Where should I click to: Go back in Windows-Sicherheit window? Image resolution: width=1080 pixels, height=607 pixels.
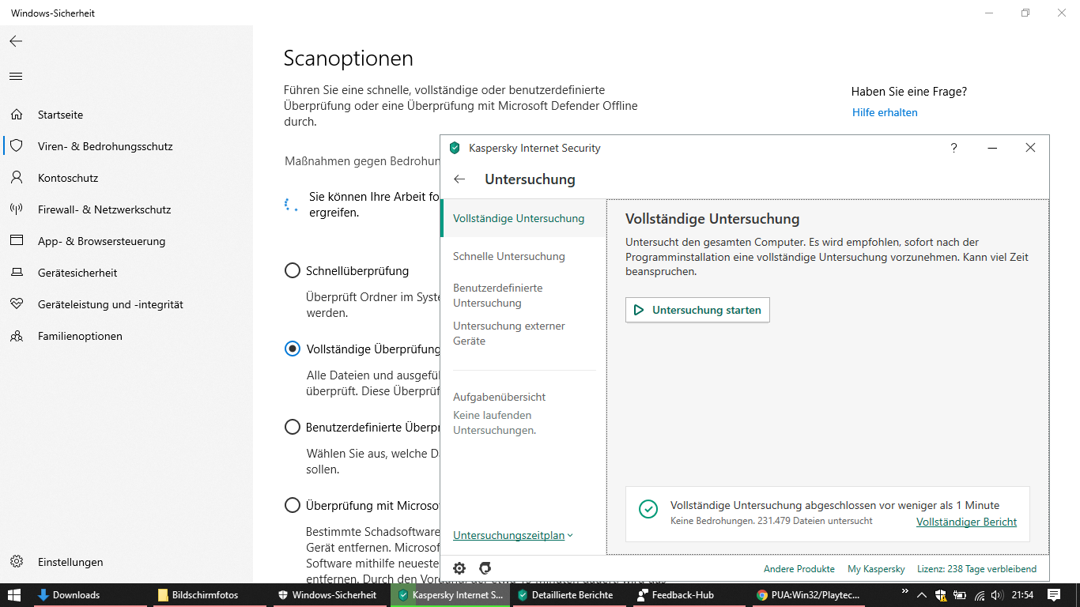[x=16, y=41]
